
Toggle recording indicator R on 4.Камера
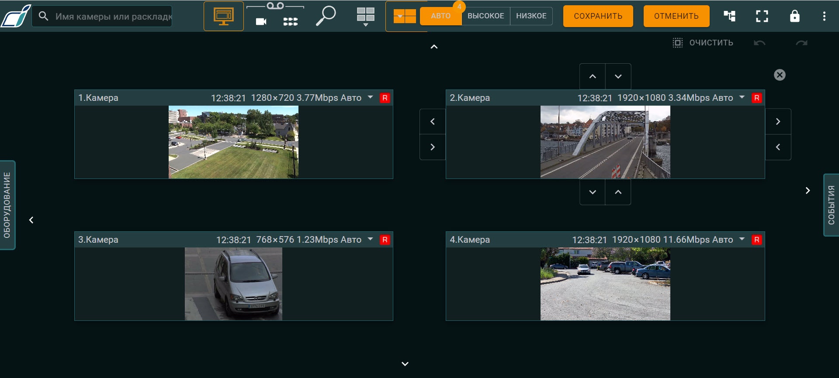[756, 240]
